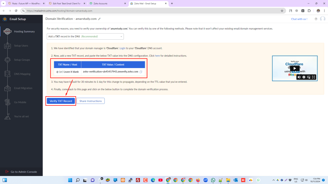Switch video to picture-in-picture
The width and height of the screenshot is (328, 184).
pyautogui.click(x=309, y=77)
